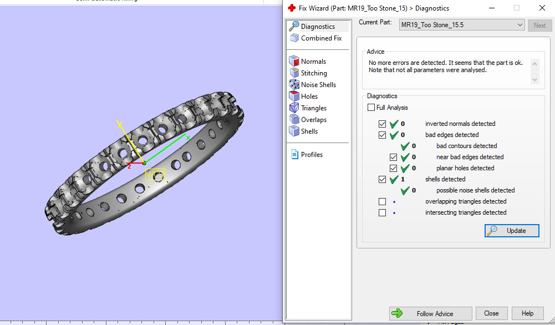The height and width of the screenshot is (325, 555).
Task: Uncheck planar holes detected checkbox
Action: (393, 168)
